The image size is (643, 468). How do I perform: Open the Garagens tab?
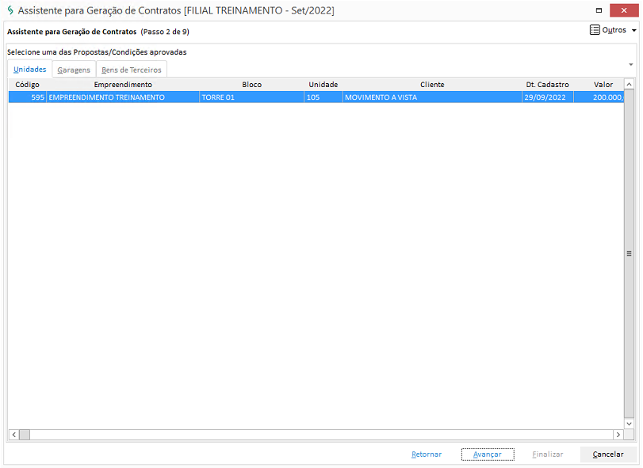[74, 70]
